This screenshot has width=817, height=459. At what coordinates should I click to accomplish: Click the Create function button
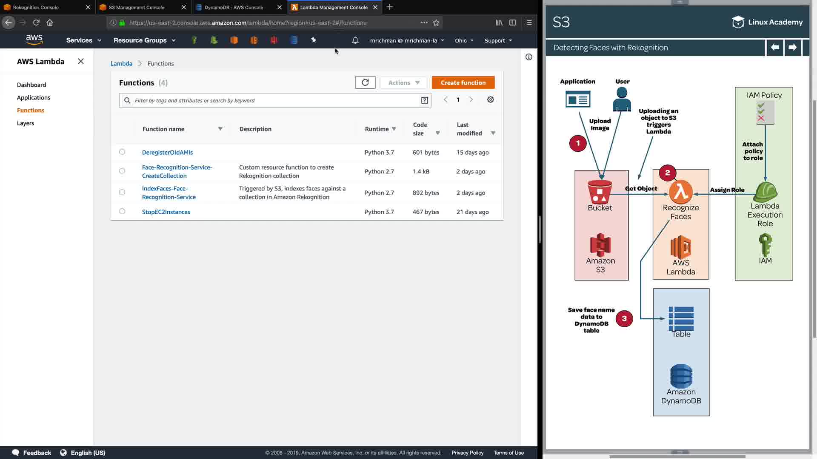463,82
